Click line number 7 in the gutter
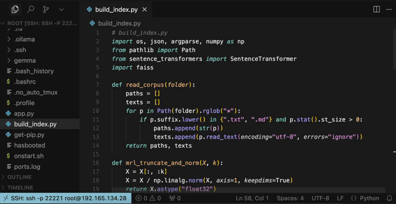Image resolution: width=396 pixels, height=204 pixels. point(98,85)
